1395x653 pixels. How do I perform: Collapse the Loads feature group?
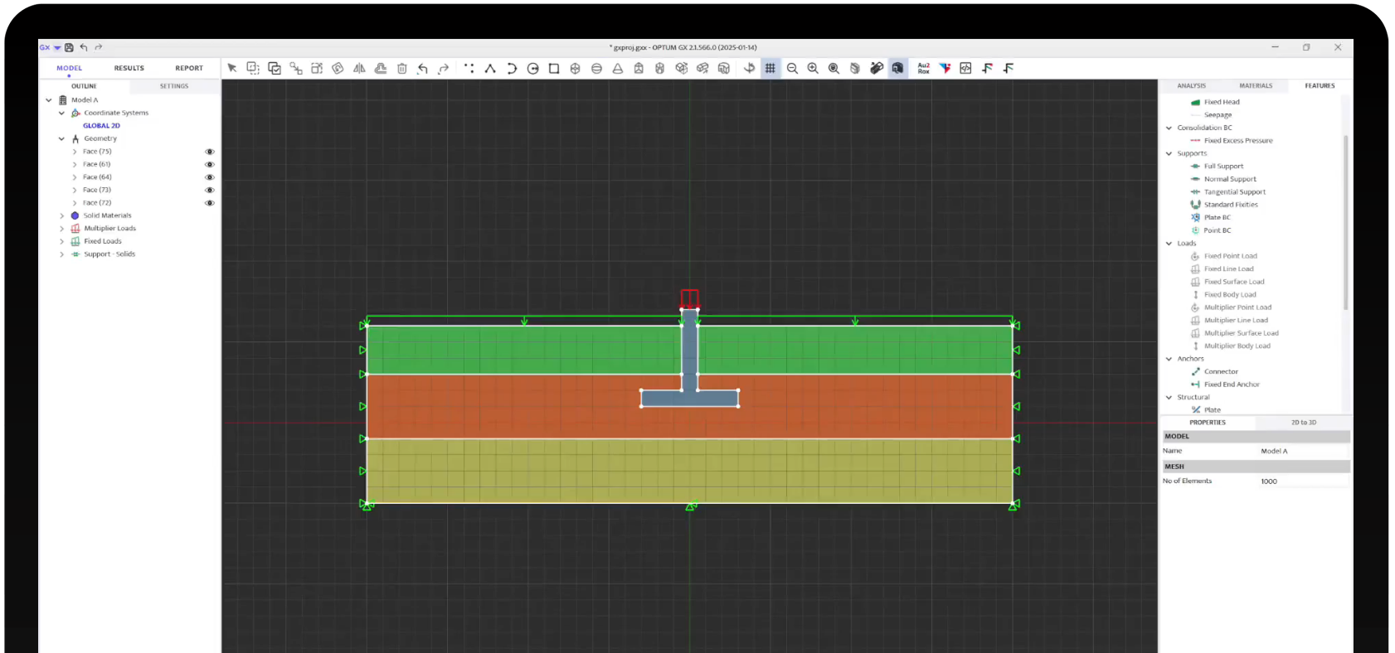click(x=1169, y=244)
